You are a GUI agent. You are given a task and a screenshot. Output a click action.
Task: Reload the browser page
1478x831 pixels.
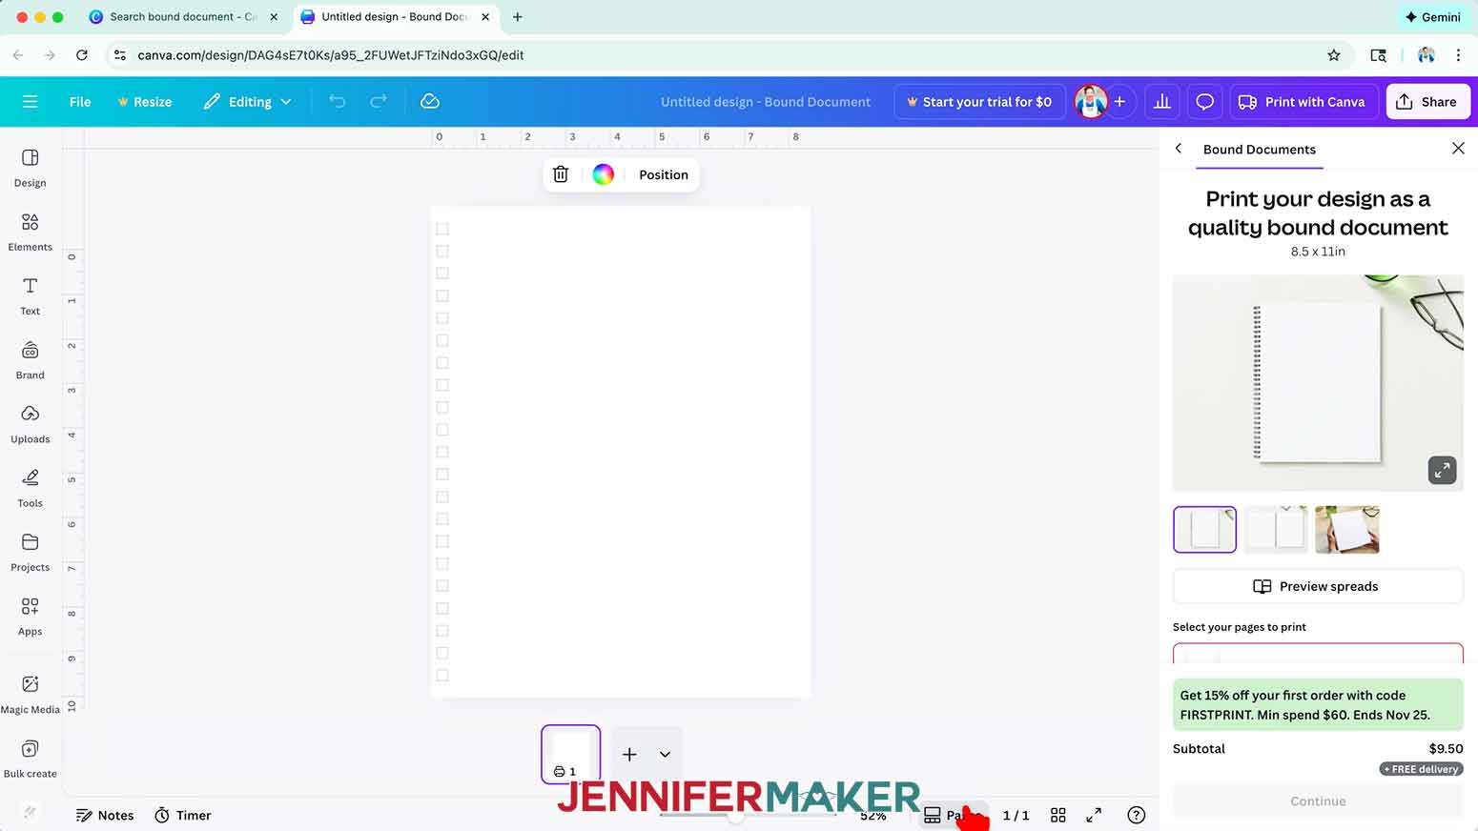tap(82, 55)
